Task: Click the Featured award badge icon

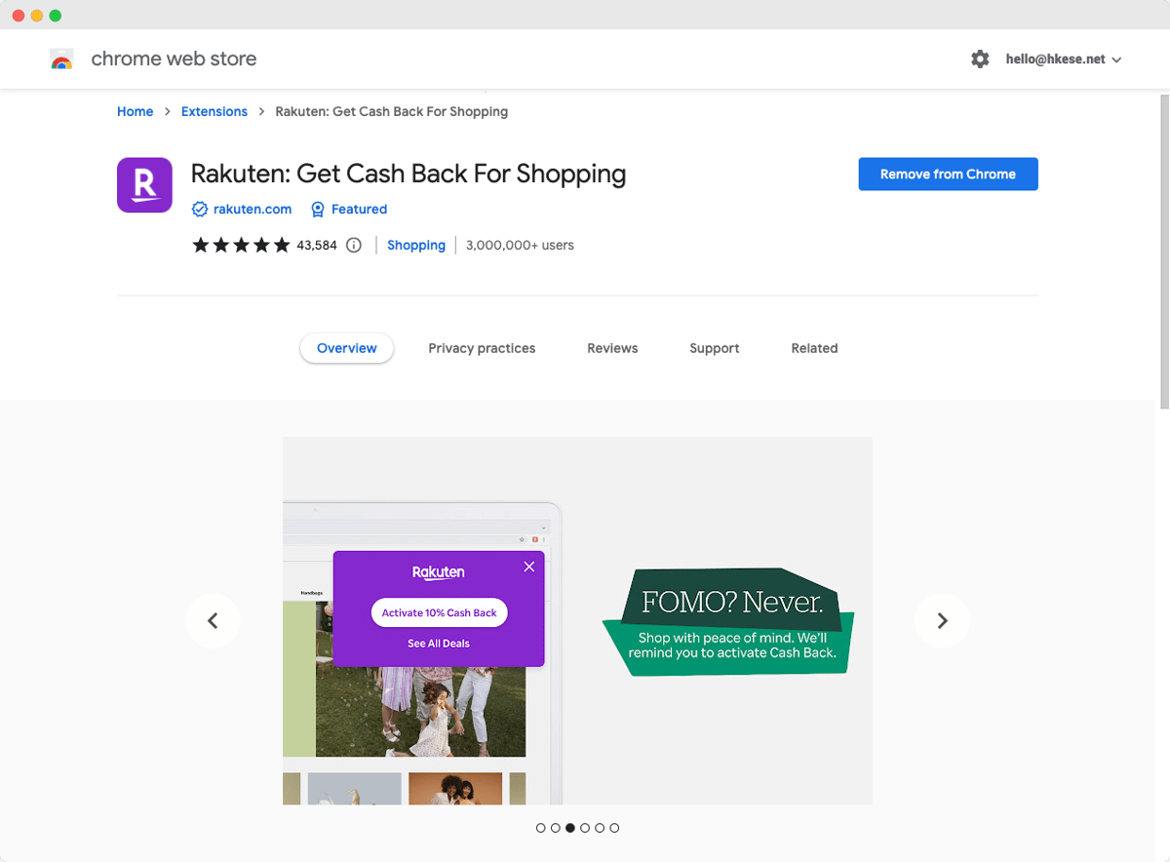Action: (318, 210)
